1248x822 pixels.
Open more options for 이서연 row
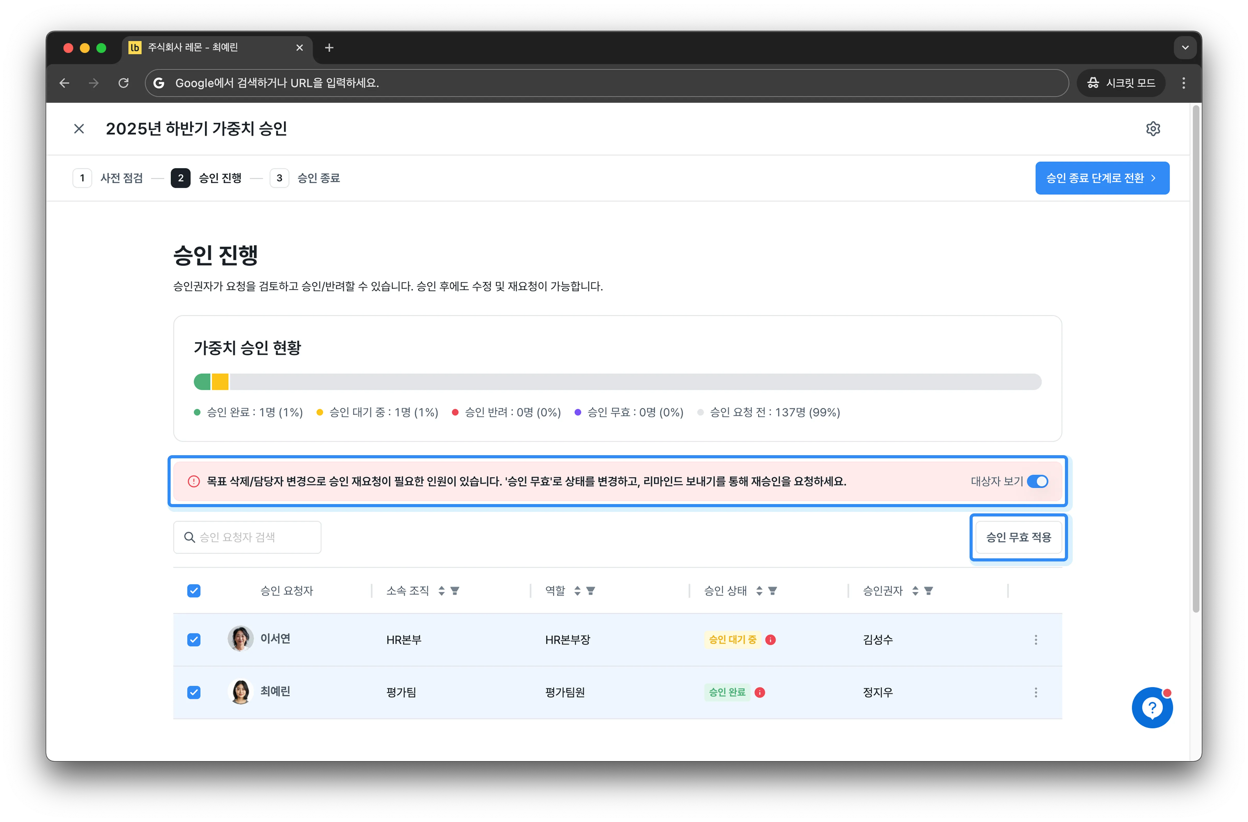(1036, 640)
